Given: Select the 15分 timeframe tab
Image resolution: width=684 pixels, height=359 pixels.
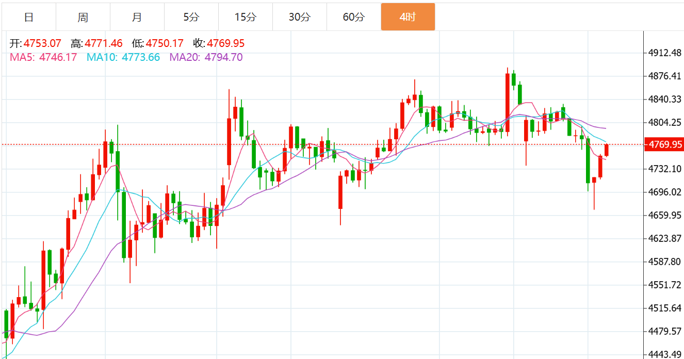Looking at the screenshot, I should [x=245, y=17].
